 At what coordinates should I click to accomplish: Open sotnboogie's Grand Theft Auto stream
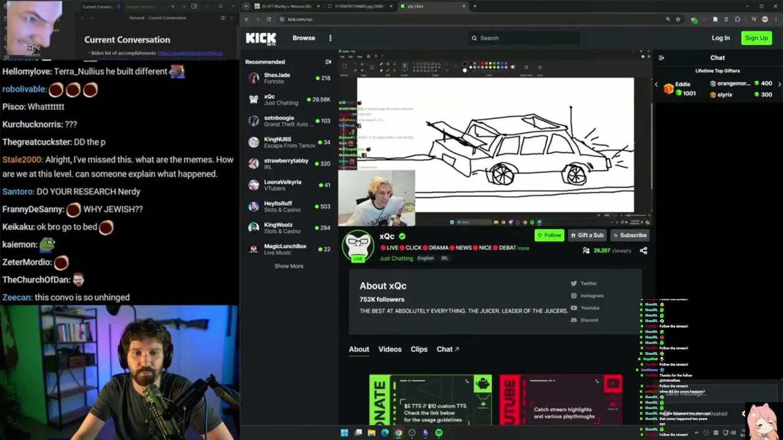pos(289,121)
